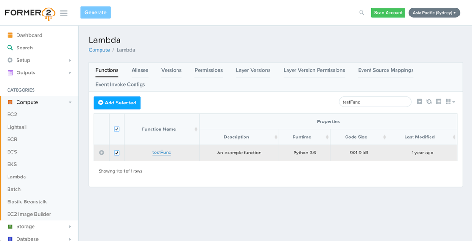472x241 pixels.
Task: Sort by Function Name column arrows
Action: [x=196, y=129]
